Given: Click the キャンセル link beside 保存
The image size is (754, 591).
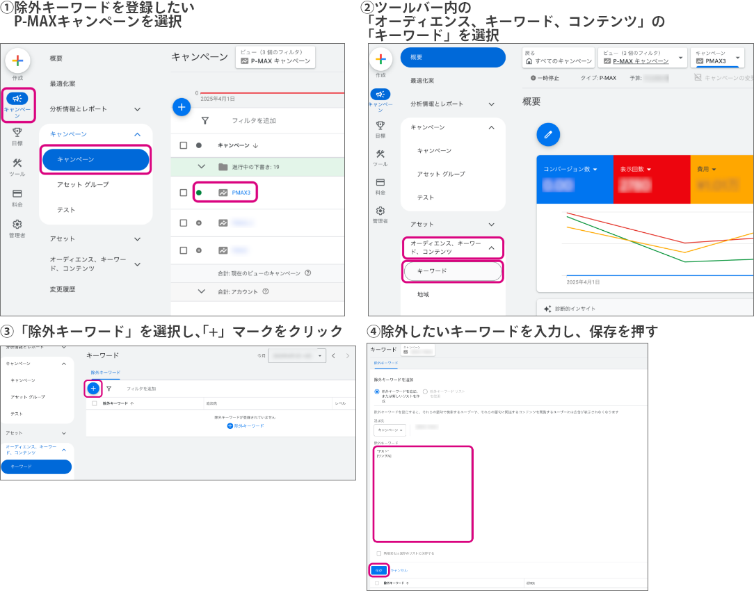Looking at the screenshot, I should point(399,570).
